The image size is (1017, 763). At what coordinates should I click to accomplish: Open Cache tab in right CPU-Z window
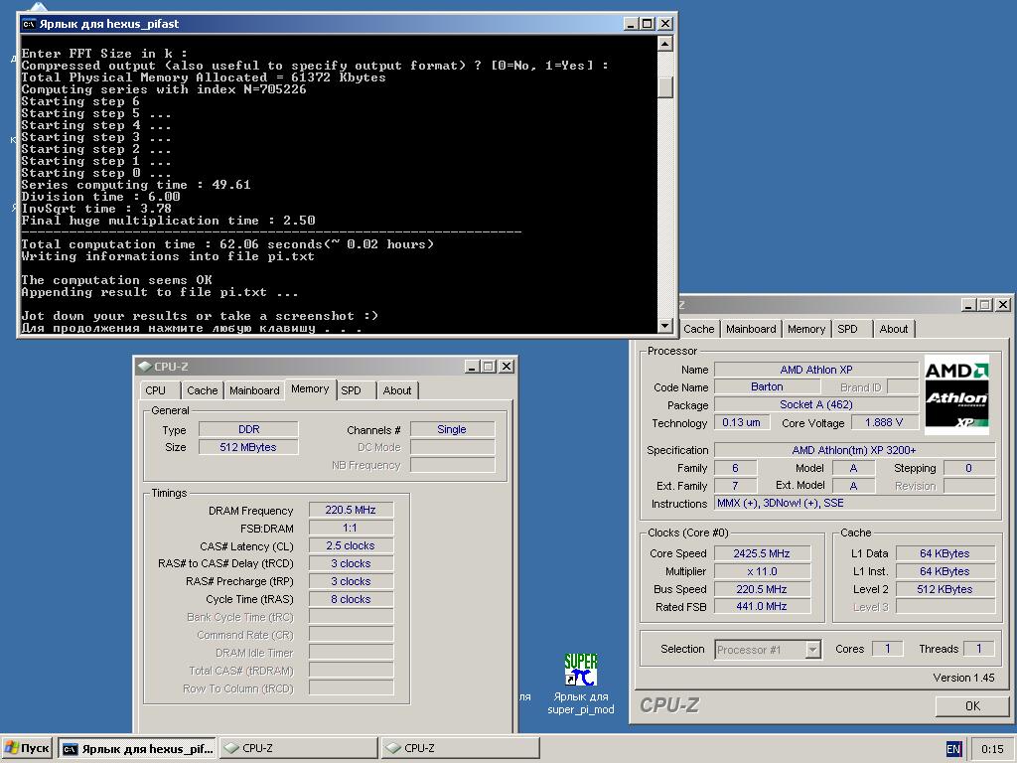click(698, 329)
